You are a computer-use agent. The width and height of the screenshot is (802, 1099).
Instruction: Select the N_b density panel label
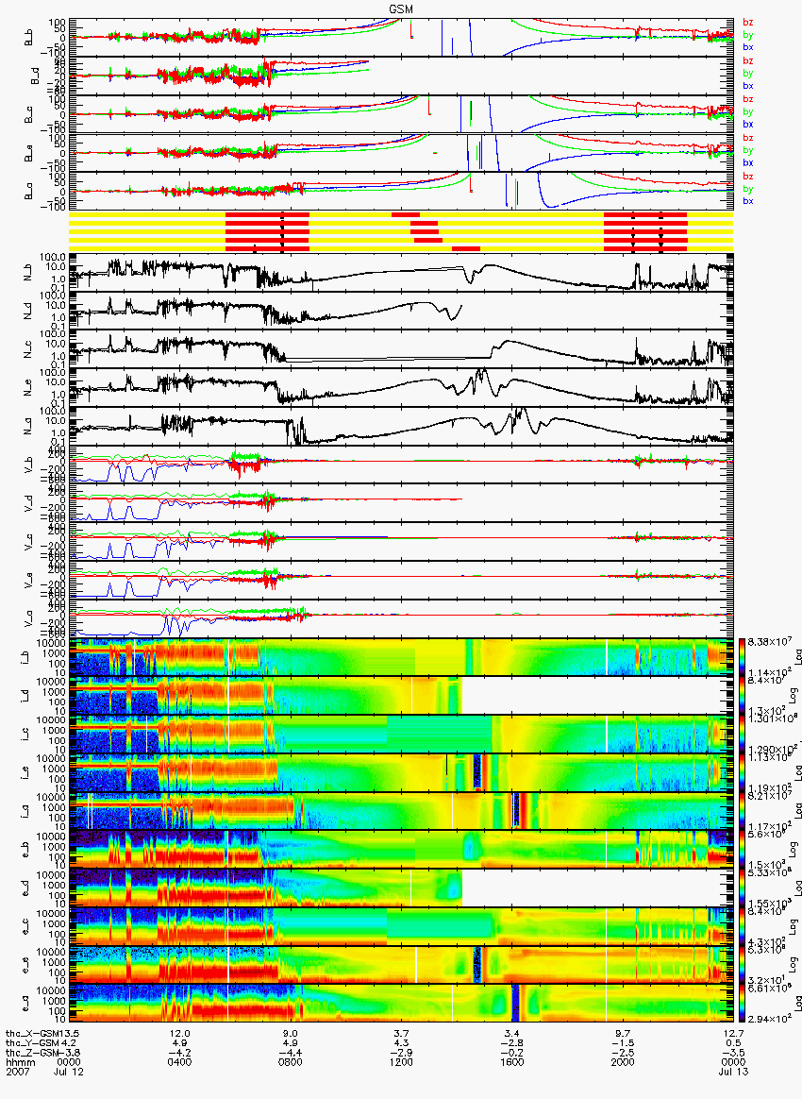[28, 272]
